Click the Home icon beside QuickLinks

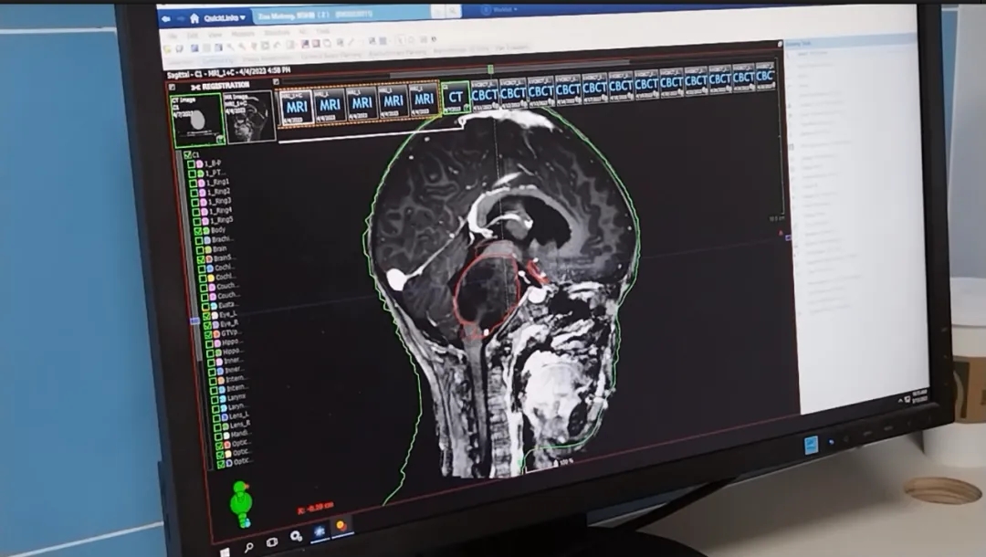point(194,17)
